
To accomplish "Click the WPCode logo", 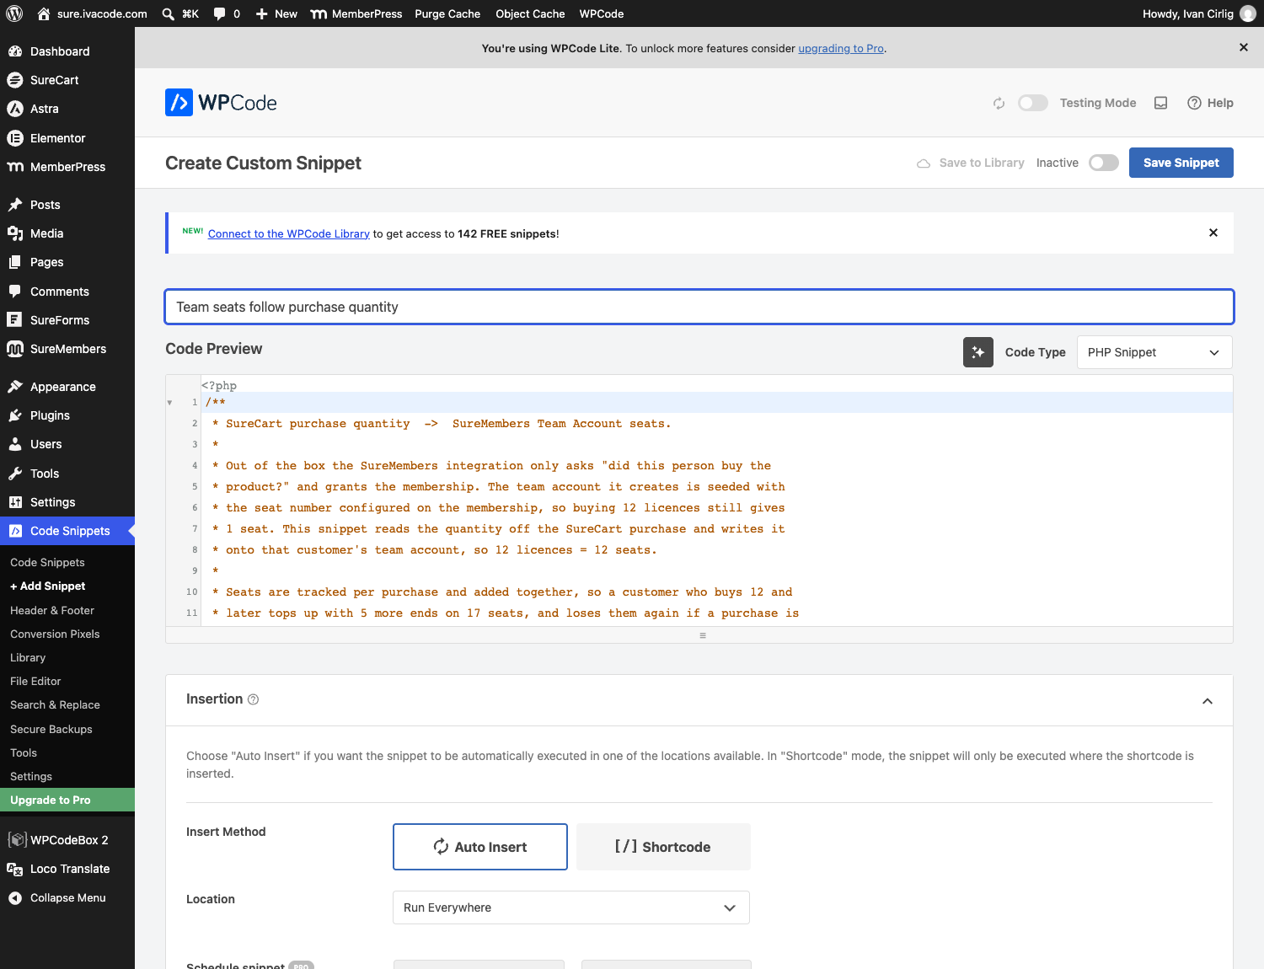I will click(x=221, y=103).
